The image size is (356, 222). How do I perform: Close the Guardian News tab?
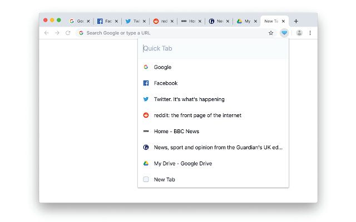(x=228, y=21)
